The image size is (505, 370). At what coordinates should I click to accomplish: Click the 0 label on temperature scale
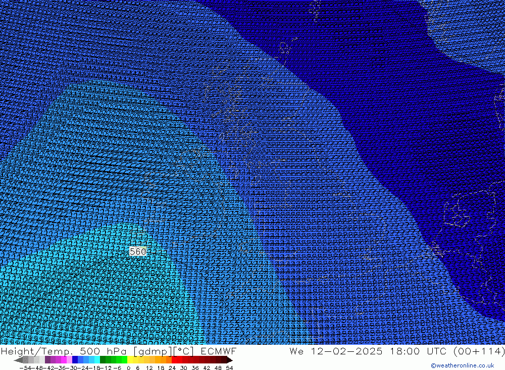coord(128,368)
